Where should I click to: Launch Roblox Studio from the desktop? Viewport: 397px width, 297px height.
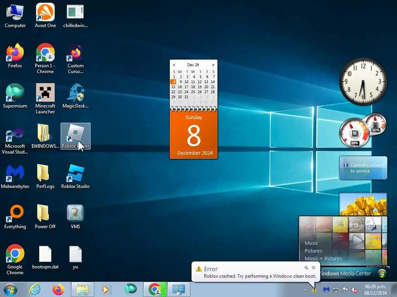coord(76,176)
